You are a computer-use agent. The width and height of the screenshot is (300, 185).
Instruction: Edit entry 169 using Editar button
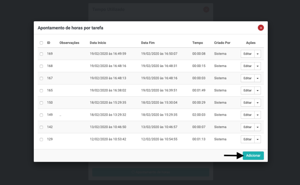(247, 54)
